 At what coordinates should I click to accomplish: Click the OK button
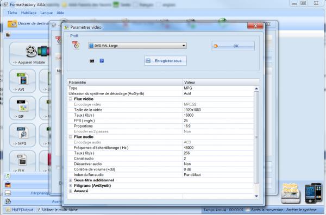click(x=233, y=46)
